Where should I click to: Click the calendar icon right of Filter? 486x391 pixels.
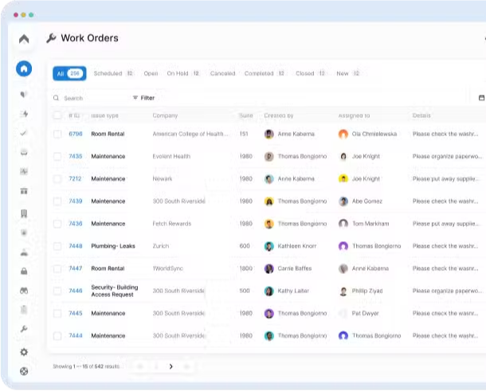click(481, 98)
